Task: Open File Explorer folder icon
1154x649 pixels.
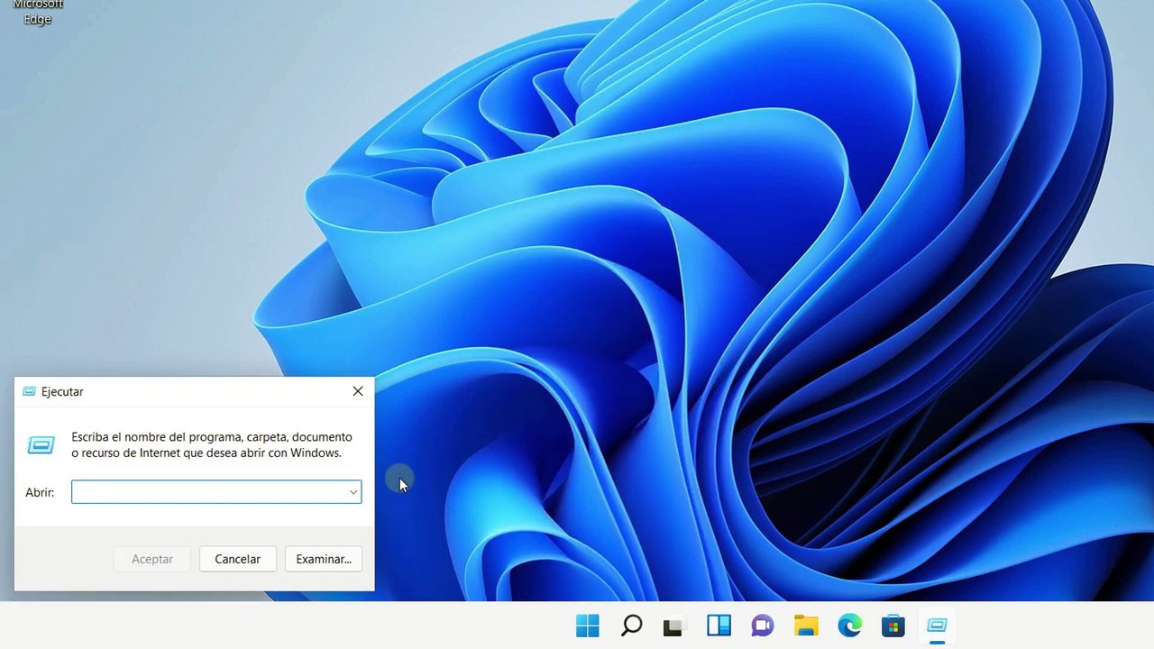Action: click(806, 625)
